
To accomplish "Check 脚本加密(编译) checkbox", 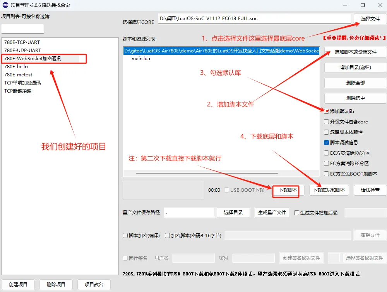I will click(x=125, y=236).
